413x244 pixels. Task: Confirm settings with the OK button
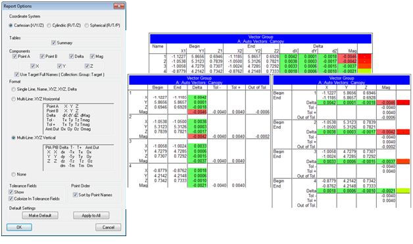tap(19, 228)
